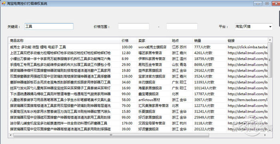Screen dimensions: 280x144
Task: Click sales cell 8698人付款
Action: [203, 64]
